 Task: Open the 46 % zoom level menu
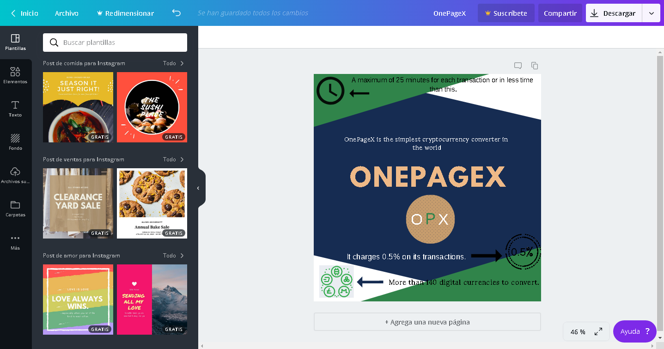[x=578, y=332]
